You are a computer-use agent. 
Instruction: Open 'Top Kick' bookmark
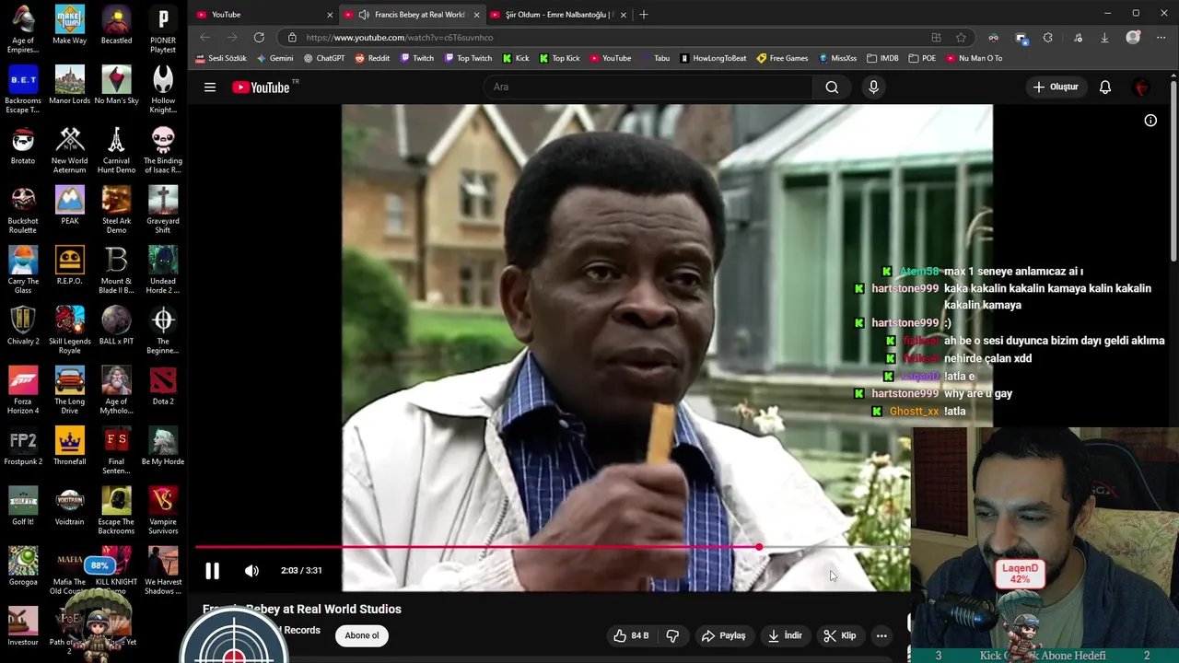click(x=560, y=58)
